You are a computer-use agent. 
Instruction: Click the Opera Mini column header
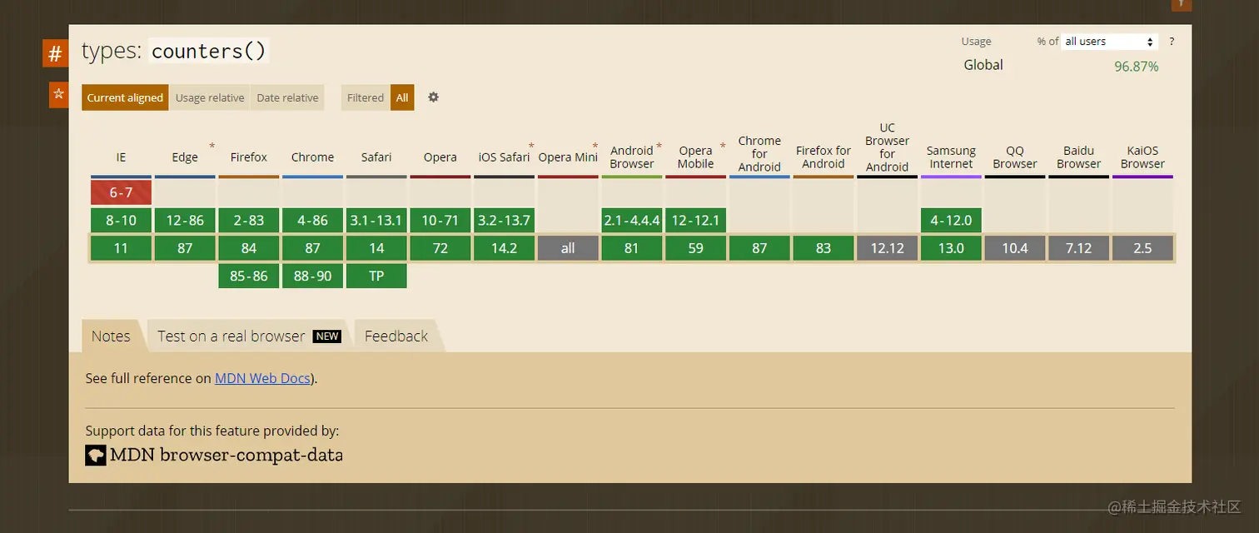568,157
